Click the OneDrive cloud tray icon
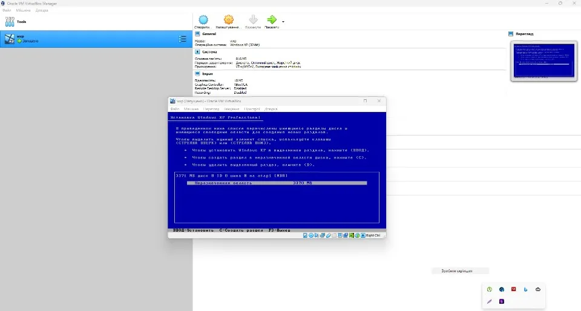 [538, 289]
